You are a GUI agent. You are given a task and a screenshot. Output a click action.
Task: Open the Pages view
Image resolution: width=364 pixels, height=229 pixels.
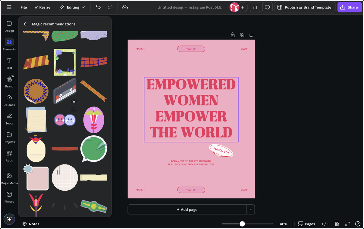pyautogui.click(x=306, y=224)
